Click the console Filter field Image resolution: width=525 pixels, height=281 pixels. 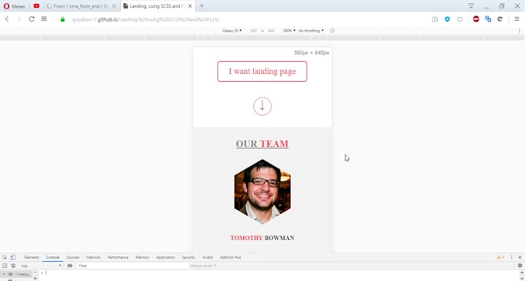point(132,266)
